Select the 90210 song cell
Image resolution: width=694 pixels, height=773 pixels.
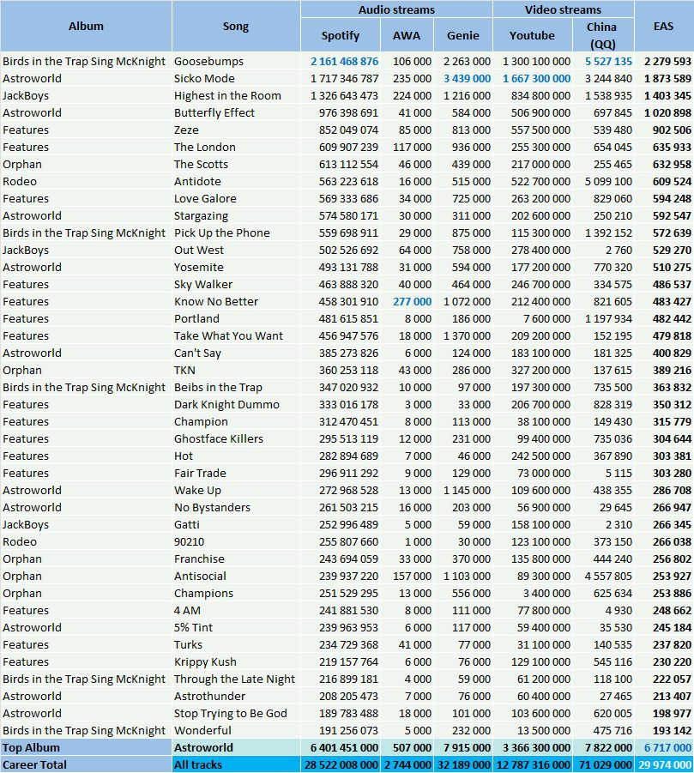(x=236, y=542)
